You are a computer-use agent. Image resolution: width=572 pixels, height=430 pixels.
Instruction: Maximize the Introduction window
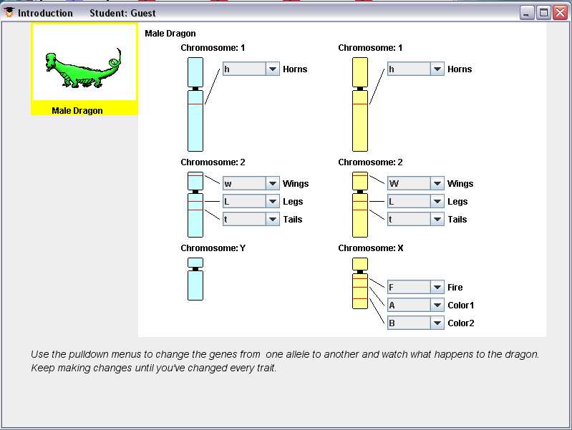pyautogui.click(x=543, y=13)
